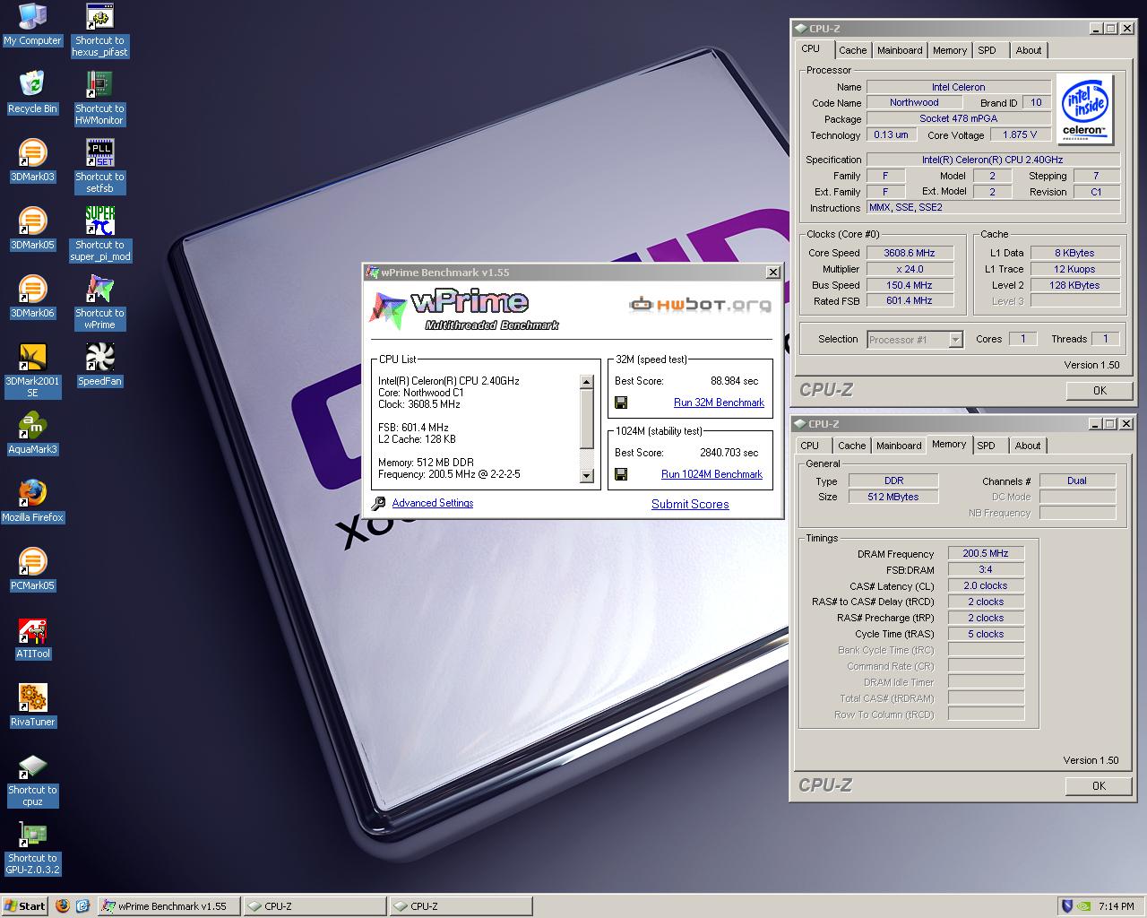
Task: Click the CPU List scrollbar thumb
Action: click(587, 420)
